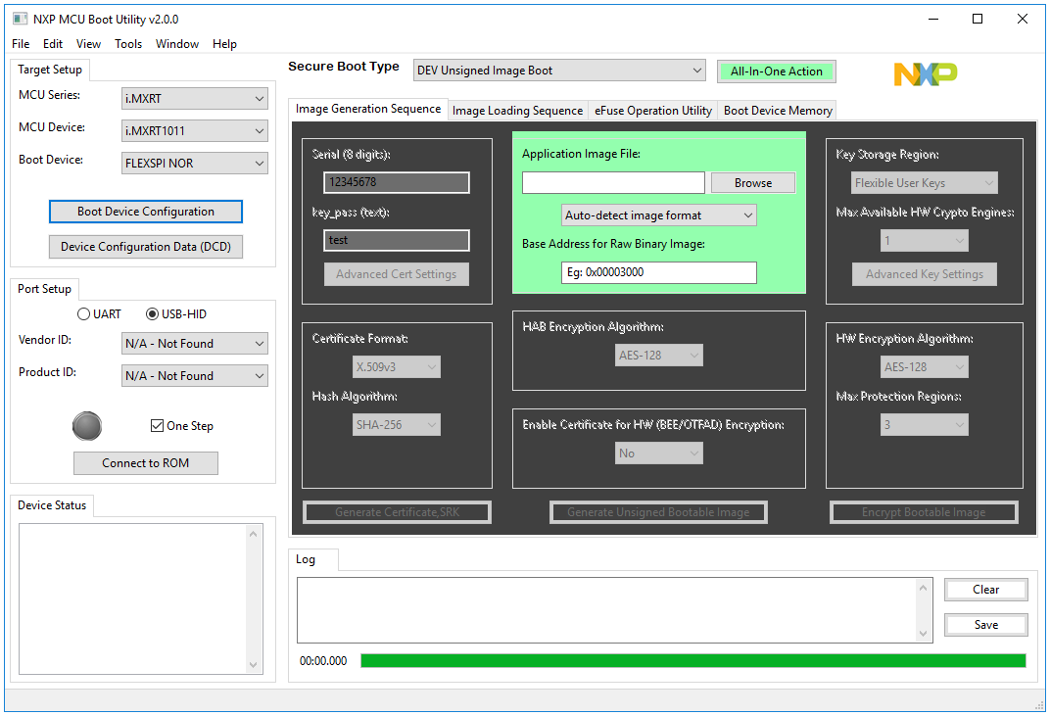The width and height of the screenshot is (1050, 716).
Task: Open the Window menu
Action: click(x=176, y=43)
